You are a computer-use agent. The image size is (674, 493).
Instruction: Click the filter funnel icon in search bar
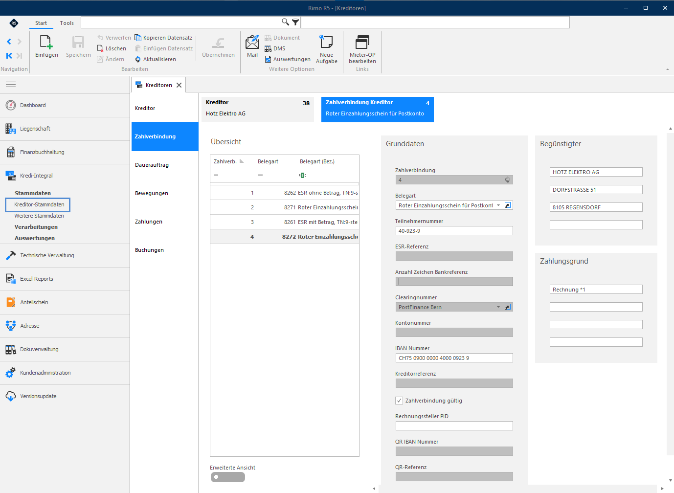pyautogui.click(x=295, y=22)
